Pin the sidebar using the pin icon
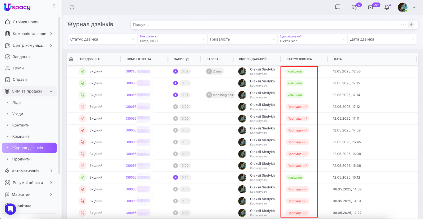Image resolution: width=423 pixels, height=219 pixels. click(x=54, y=7)
